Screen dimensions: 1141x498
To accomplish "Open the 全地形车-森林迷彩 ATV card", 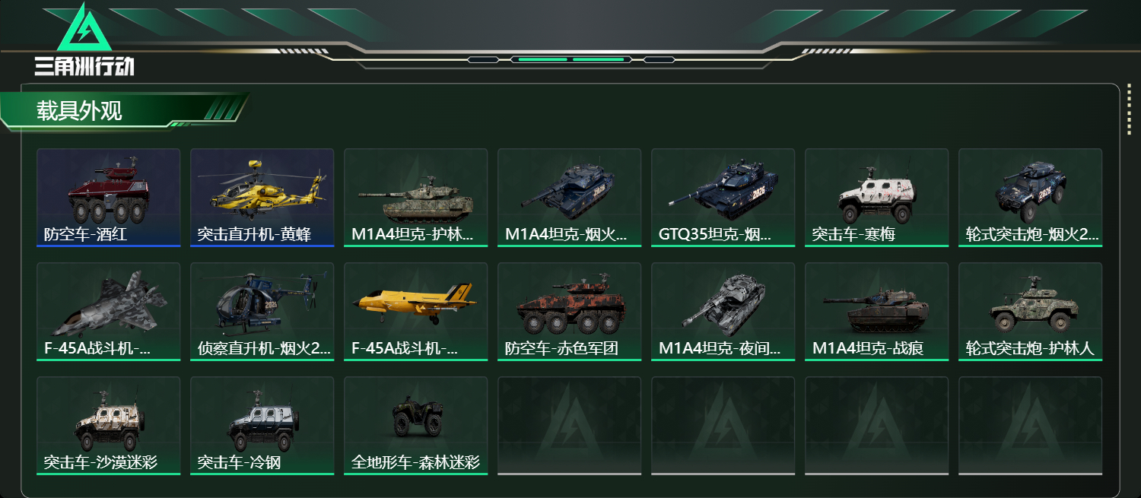I will (415, 426).
